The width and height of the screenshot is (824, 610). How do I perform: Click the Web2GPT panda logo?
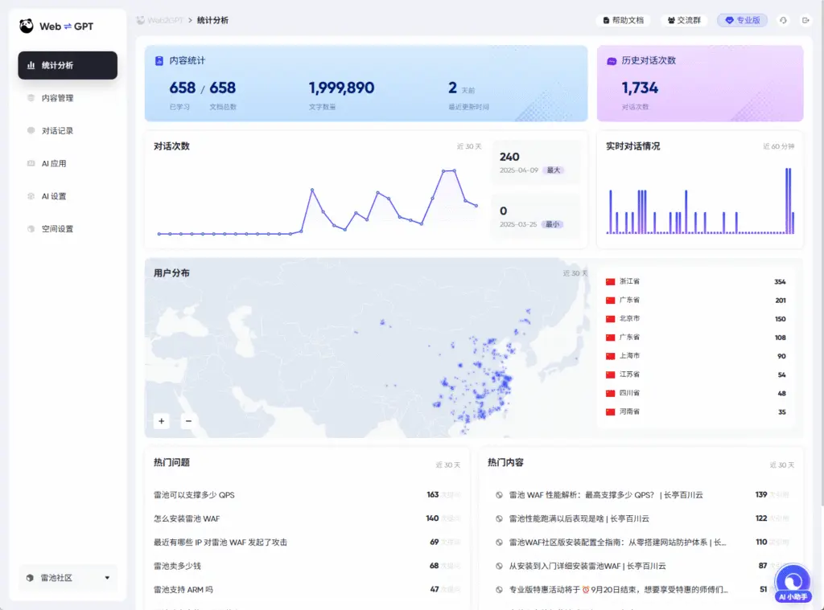[27, 26]
